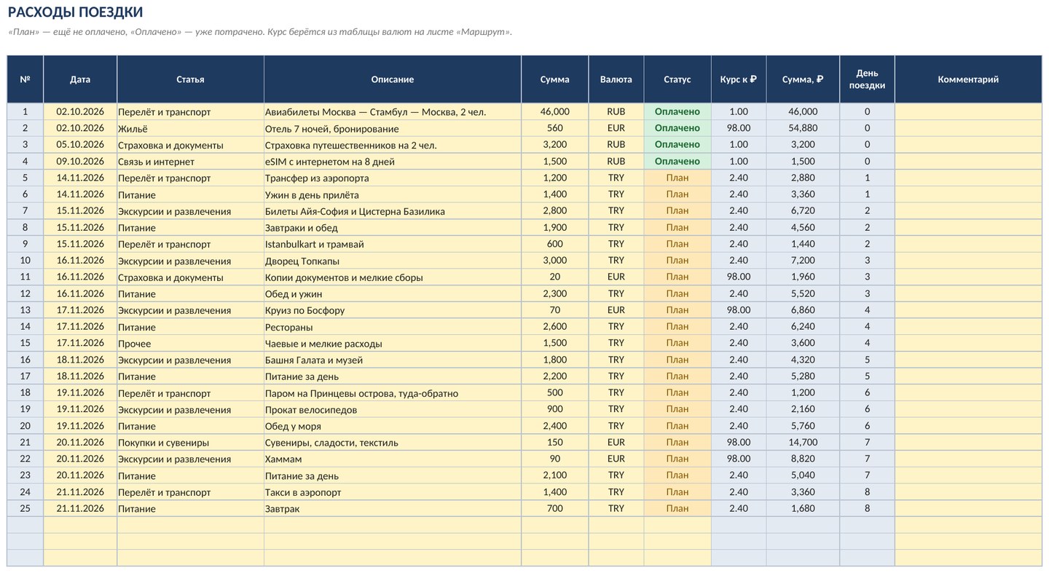Select the TRY currency cell for Такси в аэропорт
The height and width of the screenshot is (573, 1049).
[x=616, y=491]
